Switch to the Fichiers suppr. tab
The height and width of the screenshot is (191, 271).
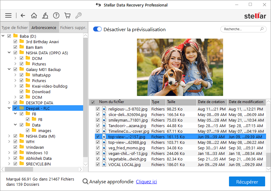[73, 27]
